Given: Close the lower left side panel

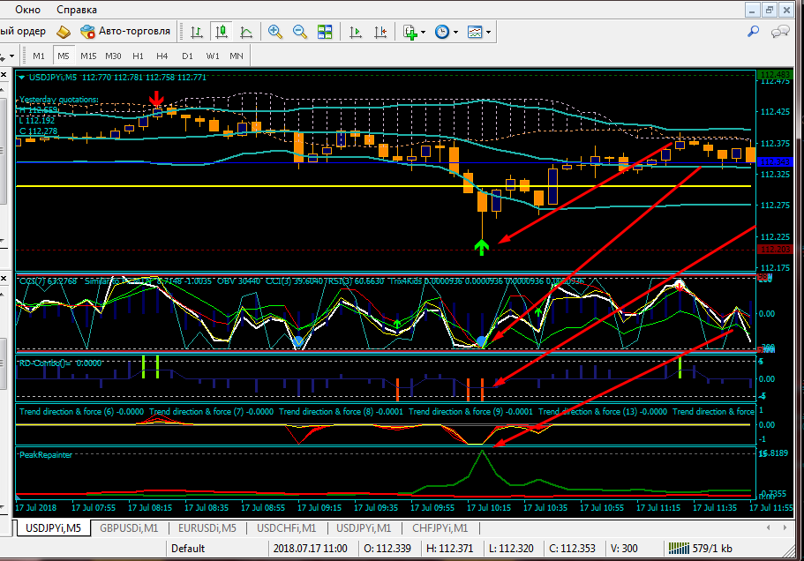Looking at the screenshot, I should (x=3, y=278).
